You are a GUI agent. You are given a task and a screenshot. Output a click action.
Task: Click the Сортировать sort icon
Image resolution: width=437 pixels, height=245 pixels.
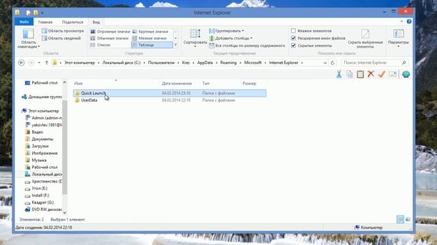(x=195, y=34)
